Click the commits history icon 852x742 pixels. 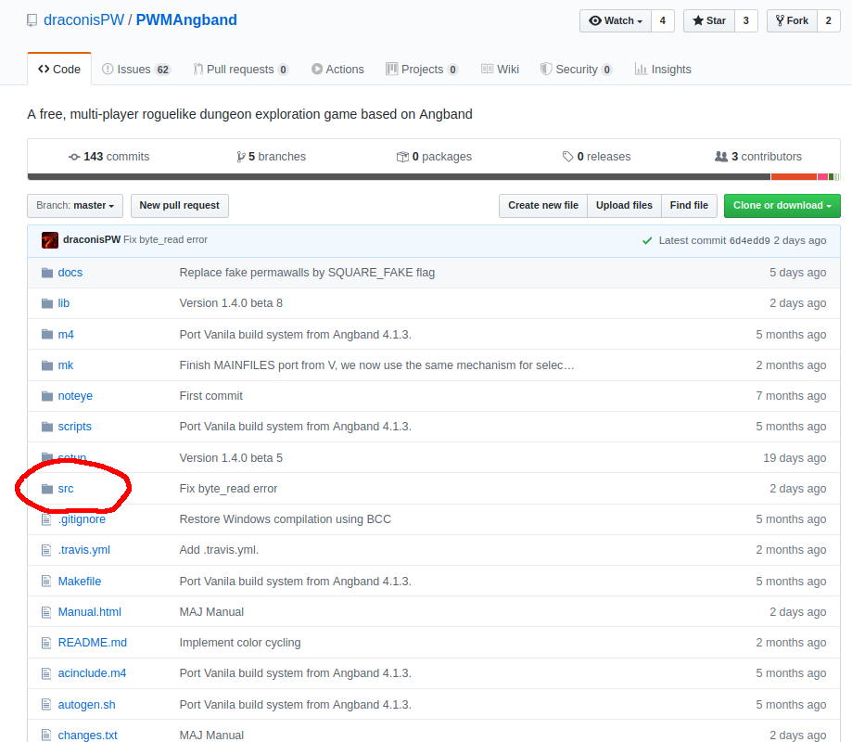point(74,157)
